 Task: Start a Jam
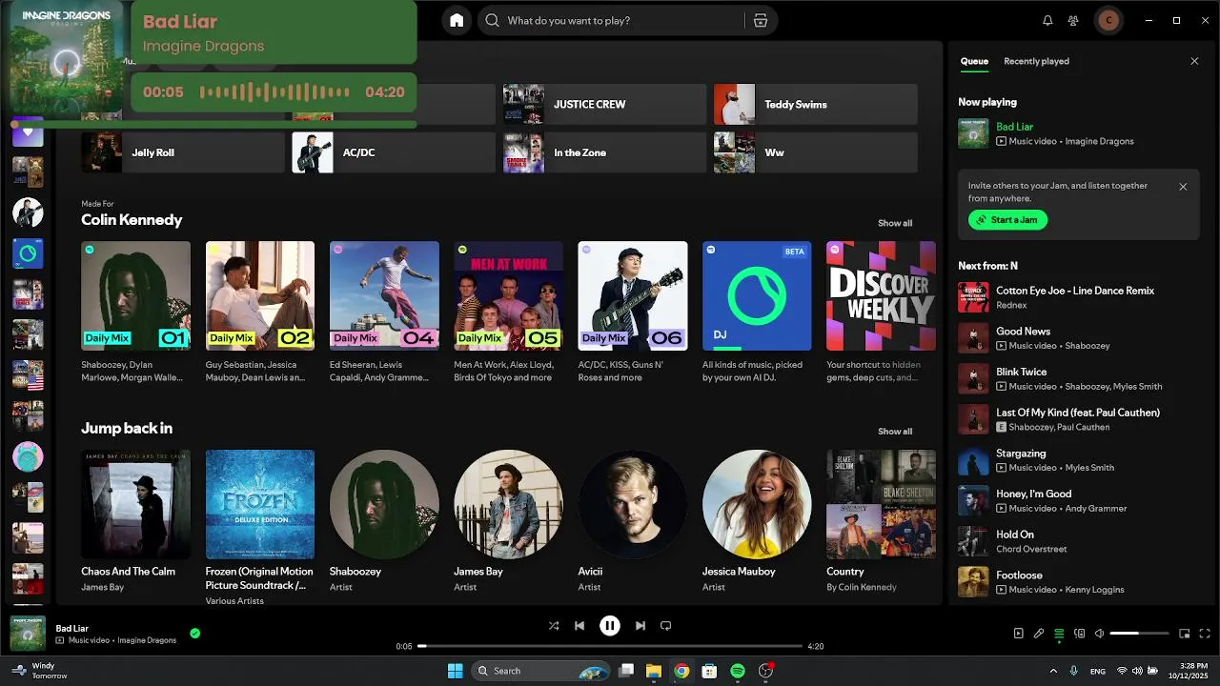tap(1007, 220)
